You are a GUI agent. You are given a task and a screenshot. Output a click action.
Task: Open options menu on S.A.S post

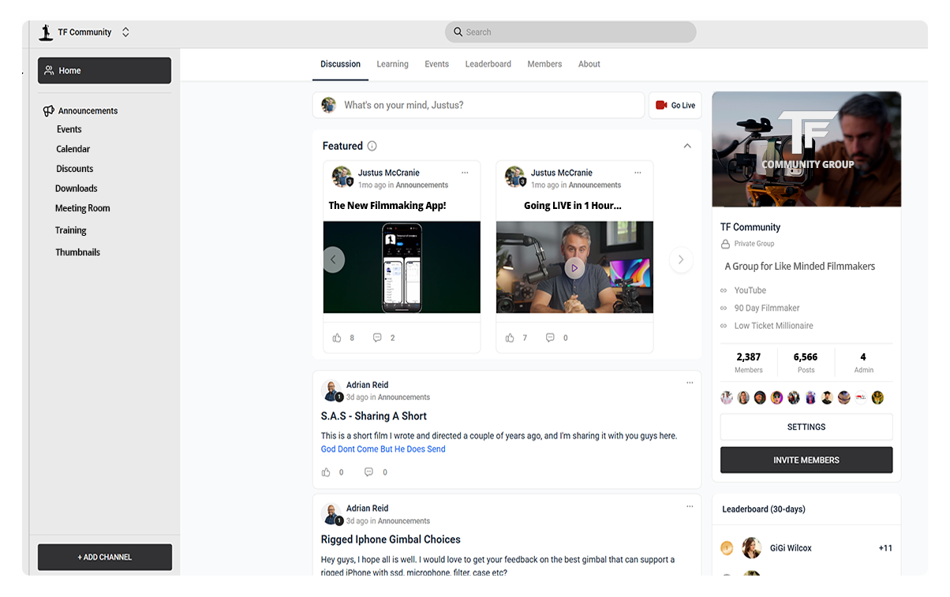[690, 382]
